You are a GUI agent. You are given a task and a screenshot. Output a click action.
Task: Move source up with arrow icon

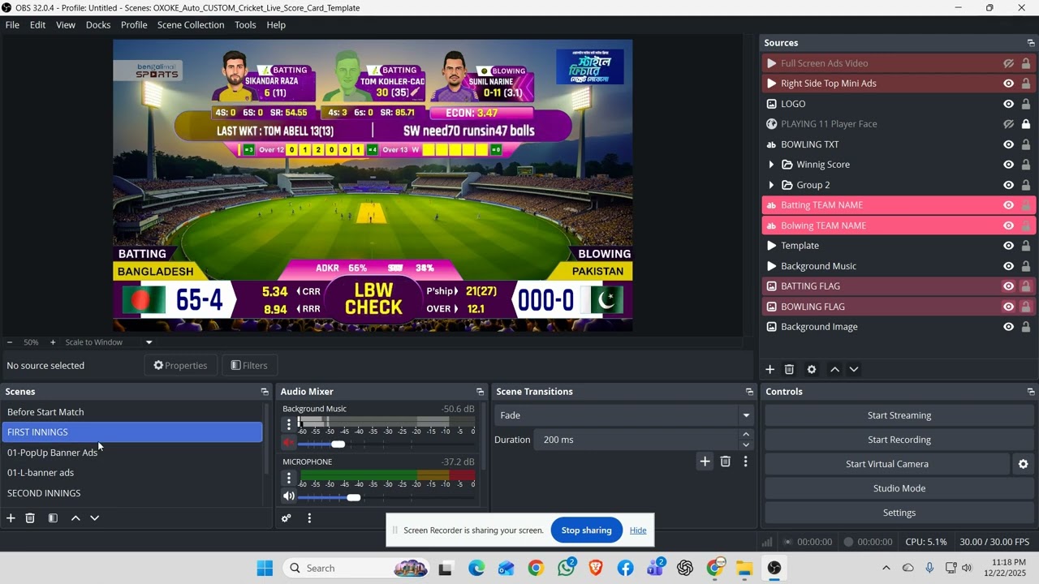[x=834, y=369]
